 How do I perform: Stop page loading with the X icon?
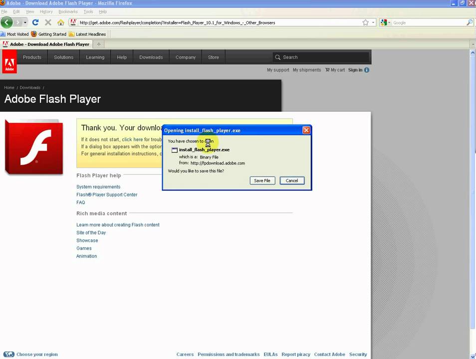point(48,22)
